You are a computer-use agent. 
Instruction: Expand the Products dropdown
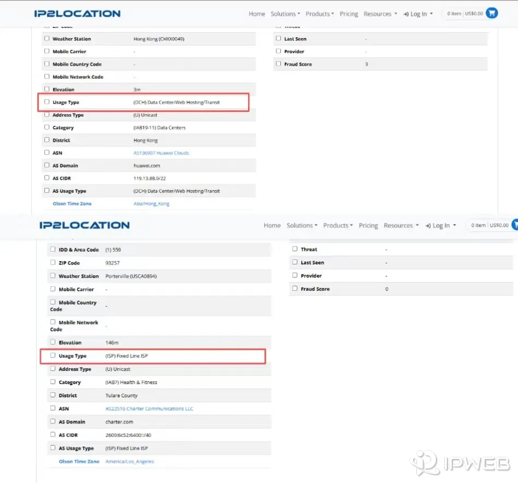(x=319, y=14)
